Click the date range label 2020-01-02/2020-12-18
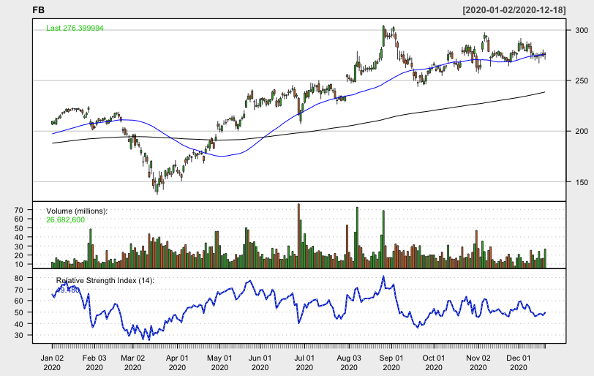The height and width of the screenshot is (376, 594). 514,10
